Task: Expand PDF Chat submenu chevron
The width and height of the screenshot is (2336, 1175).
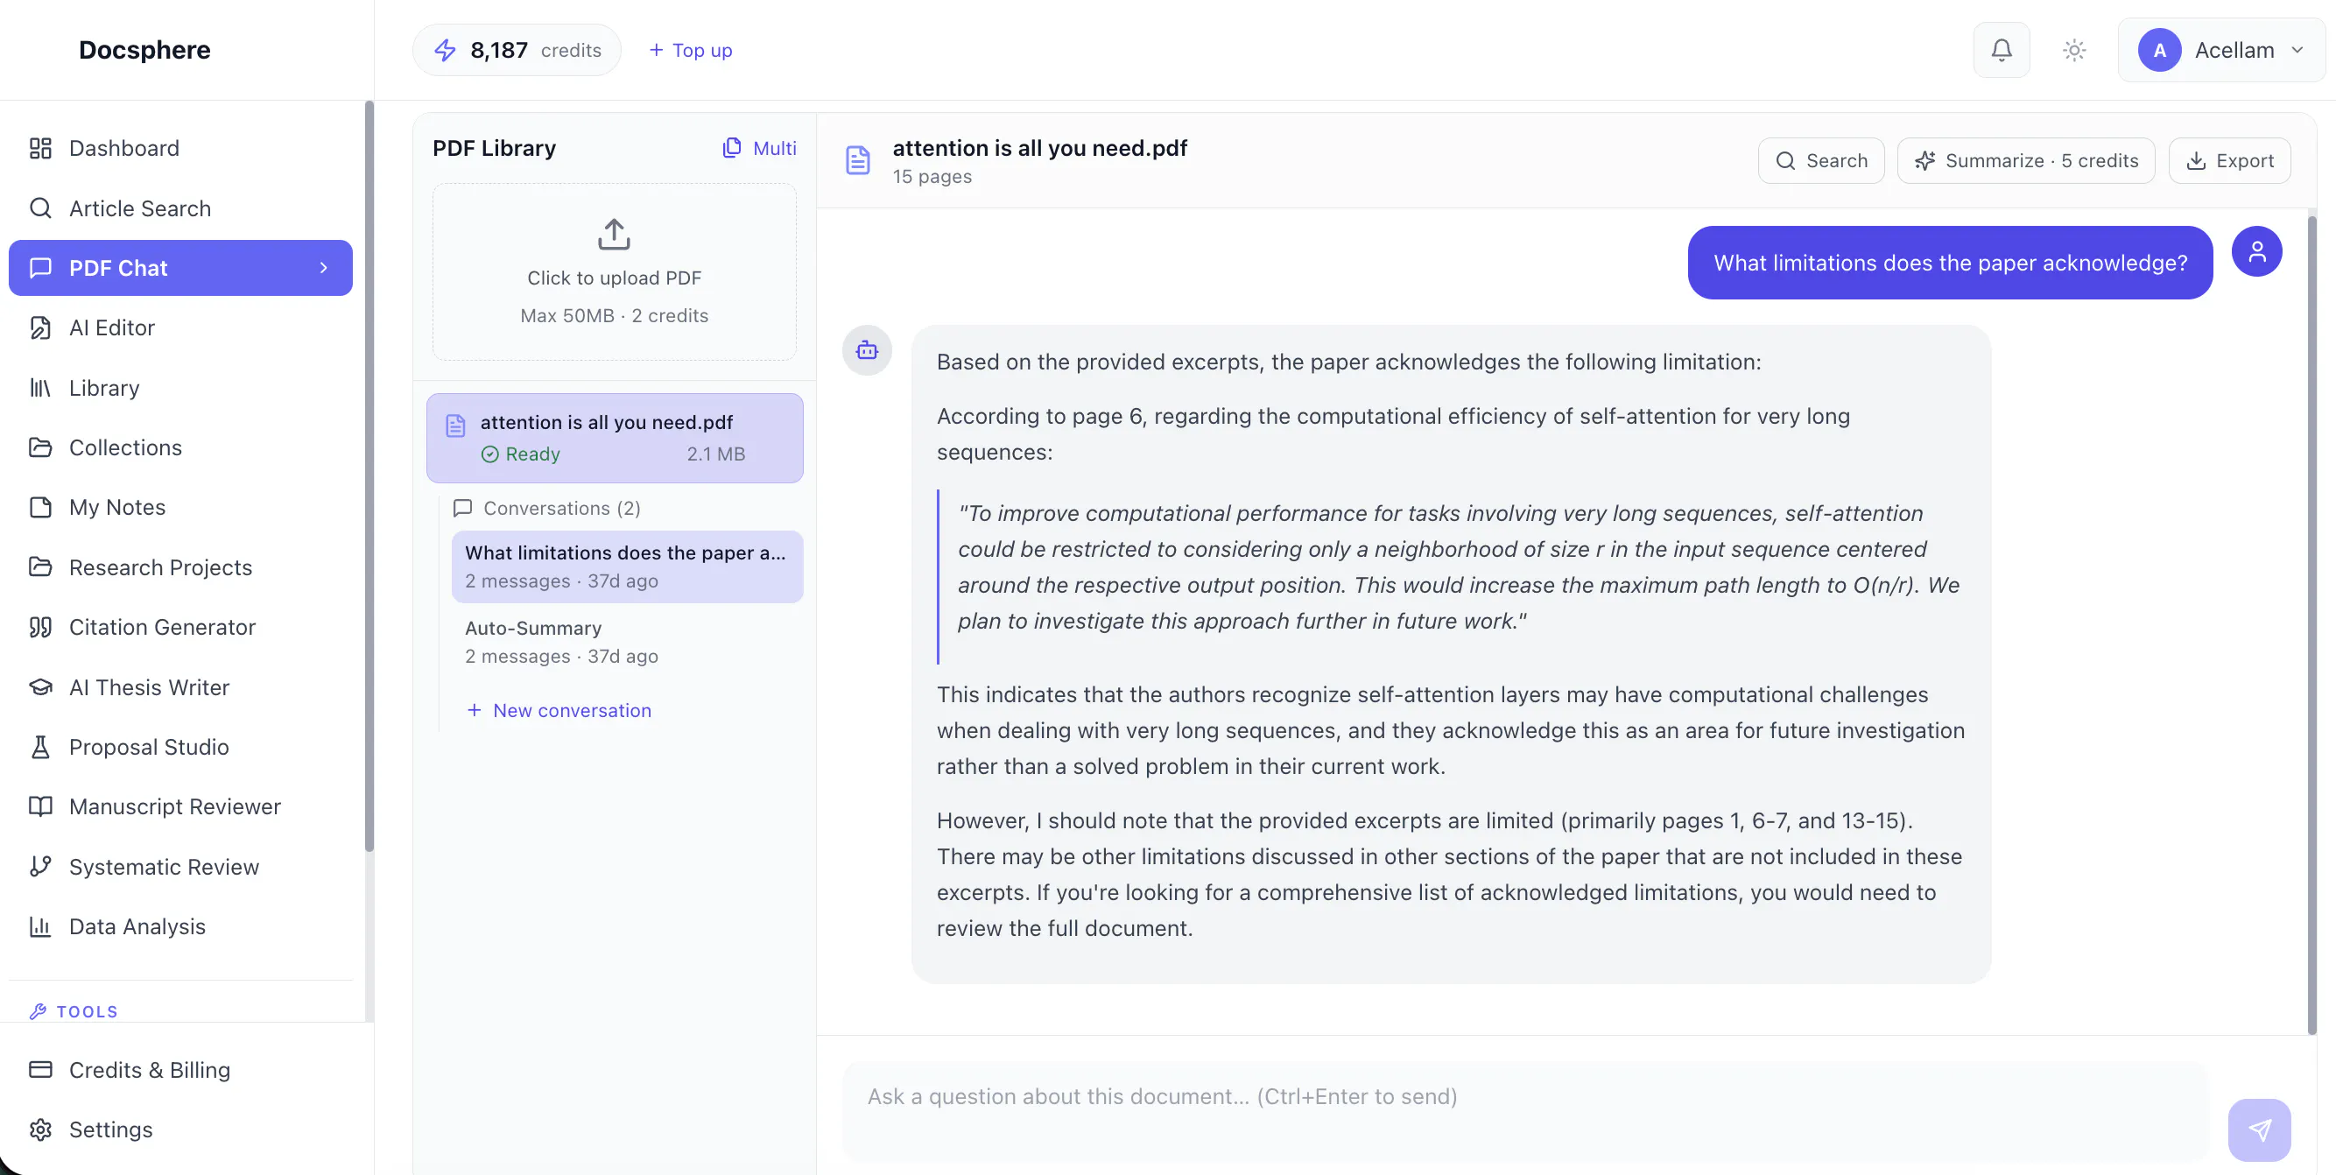Action: (x=324, y=267)
